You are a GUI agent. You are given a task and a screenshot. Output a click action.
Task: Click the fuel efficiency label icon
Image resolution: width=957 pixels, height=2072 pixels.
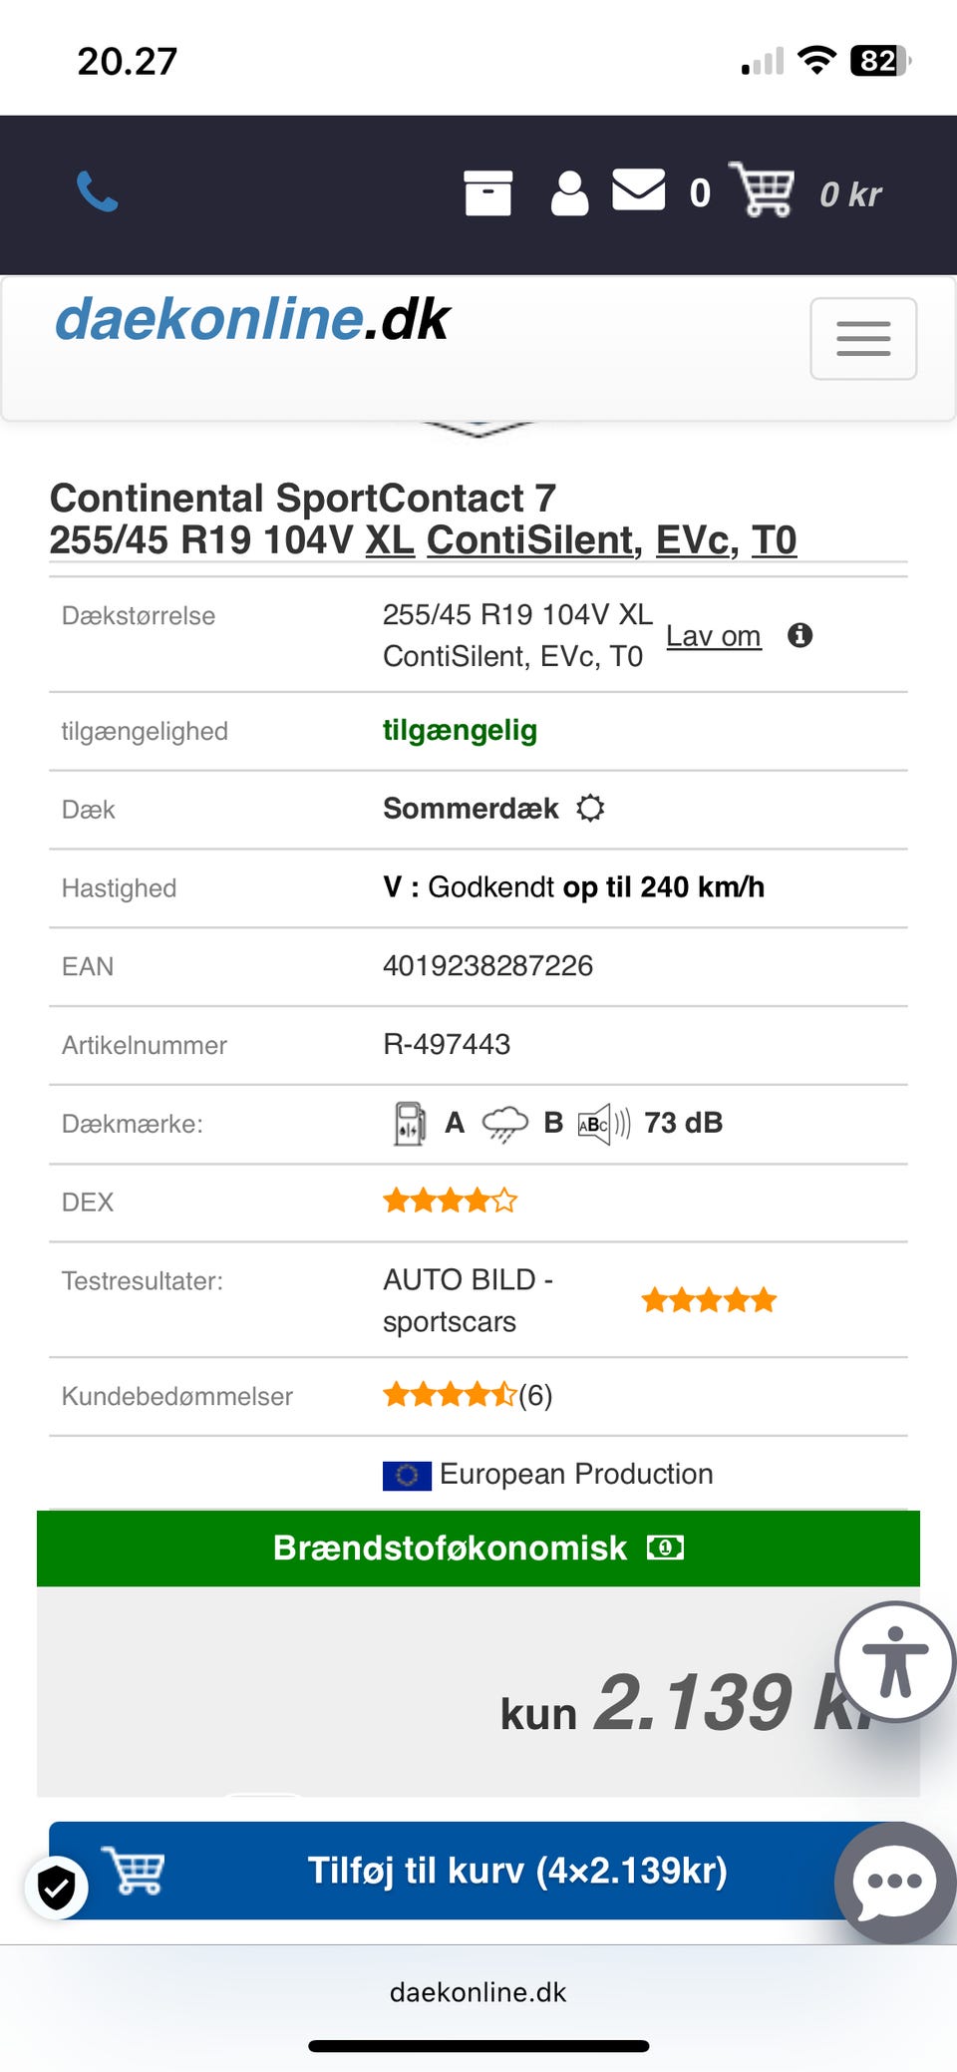coord(410,1124)
